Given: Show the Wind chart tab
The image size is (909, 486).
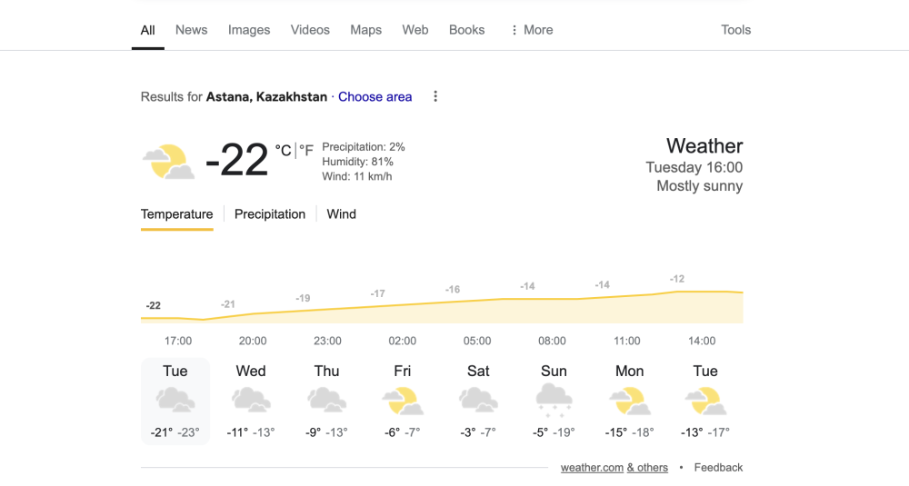Looking at the screenshot, I should [x=342, y=214].
